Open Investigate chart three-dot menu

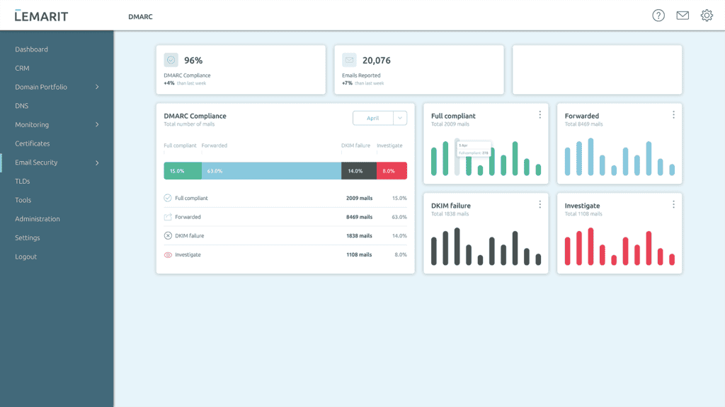[x=673, y=204]
